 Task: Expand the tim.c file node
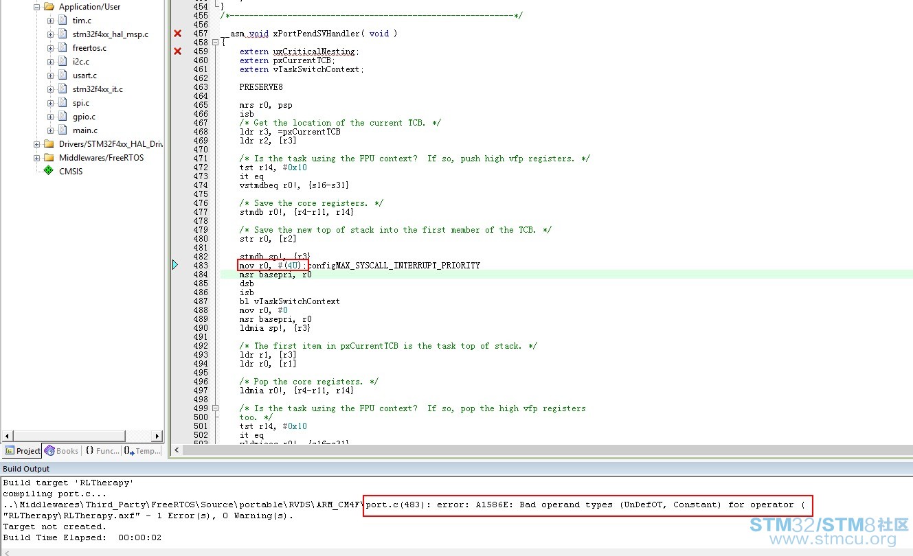(x=50, y=21)
